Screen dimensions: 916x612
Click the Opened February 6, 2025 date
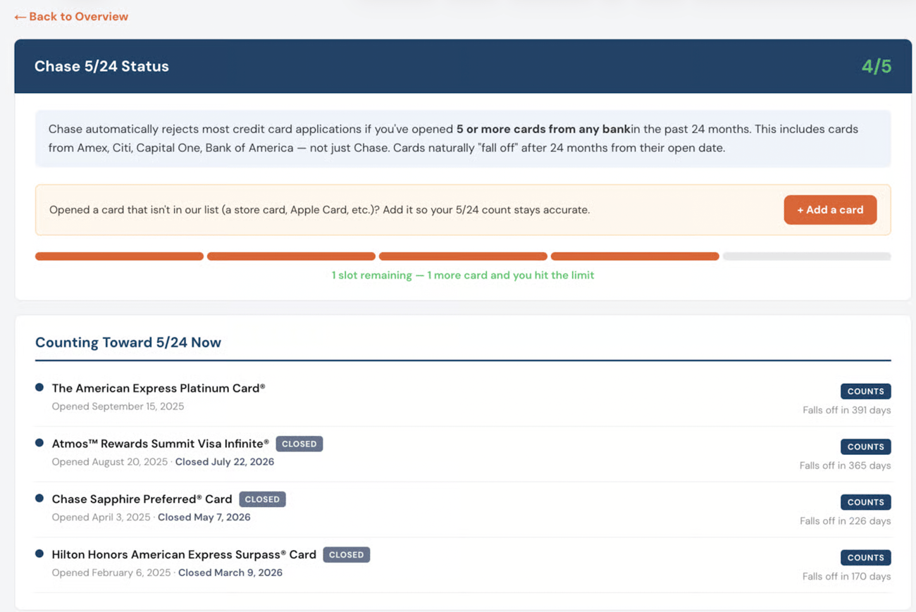(111, 573)
